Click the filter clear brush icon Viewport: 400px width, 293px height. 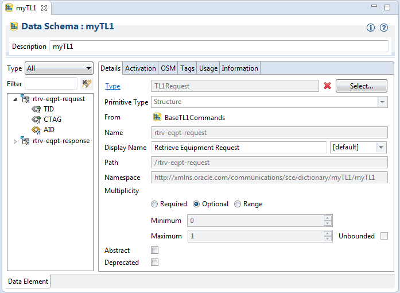point(87,84)
